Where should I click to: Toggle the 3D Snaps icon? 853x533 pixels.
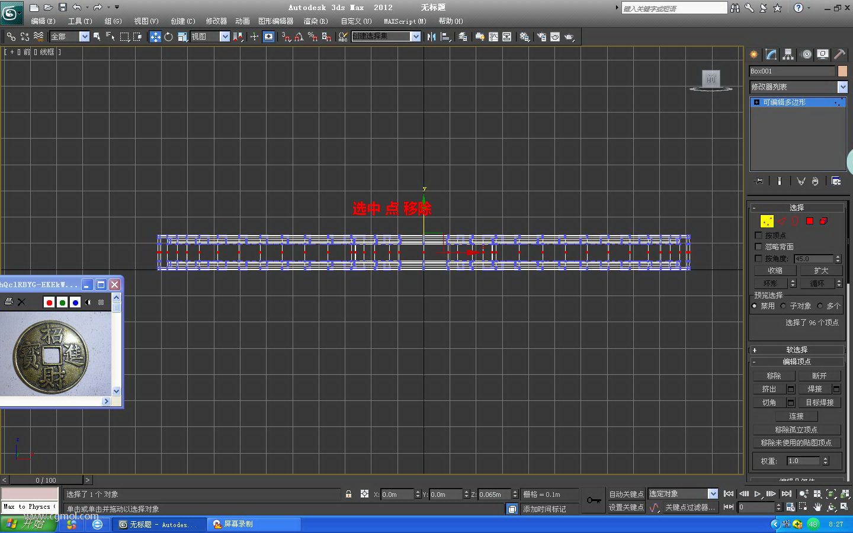click(286, 37)
